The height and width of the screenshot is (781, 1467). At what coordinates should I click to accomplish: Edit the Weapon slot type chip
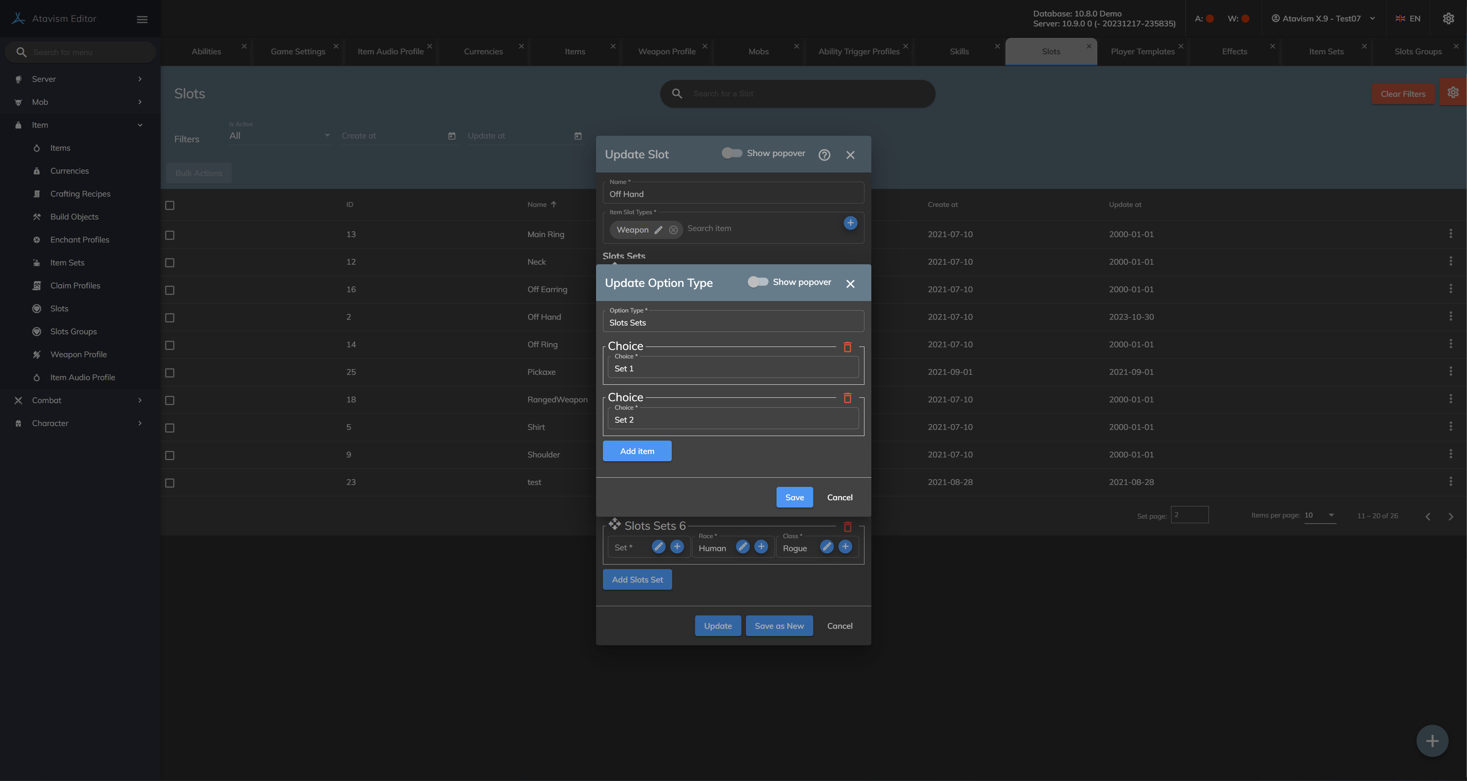click(x=658, y=230)
